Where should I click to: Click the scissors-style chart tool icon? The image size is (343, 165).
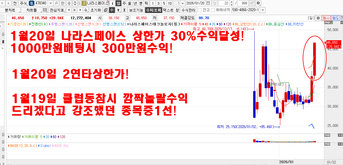click(124, 10)
